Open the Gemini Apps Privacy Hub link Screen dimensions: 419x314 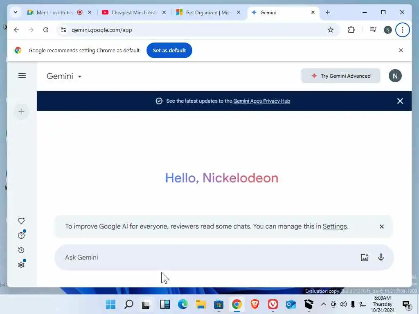[x=261, y=101]
